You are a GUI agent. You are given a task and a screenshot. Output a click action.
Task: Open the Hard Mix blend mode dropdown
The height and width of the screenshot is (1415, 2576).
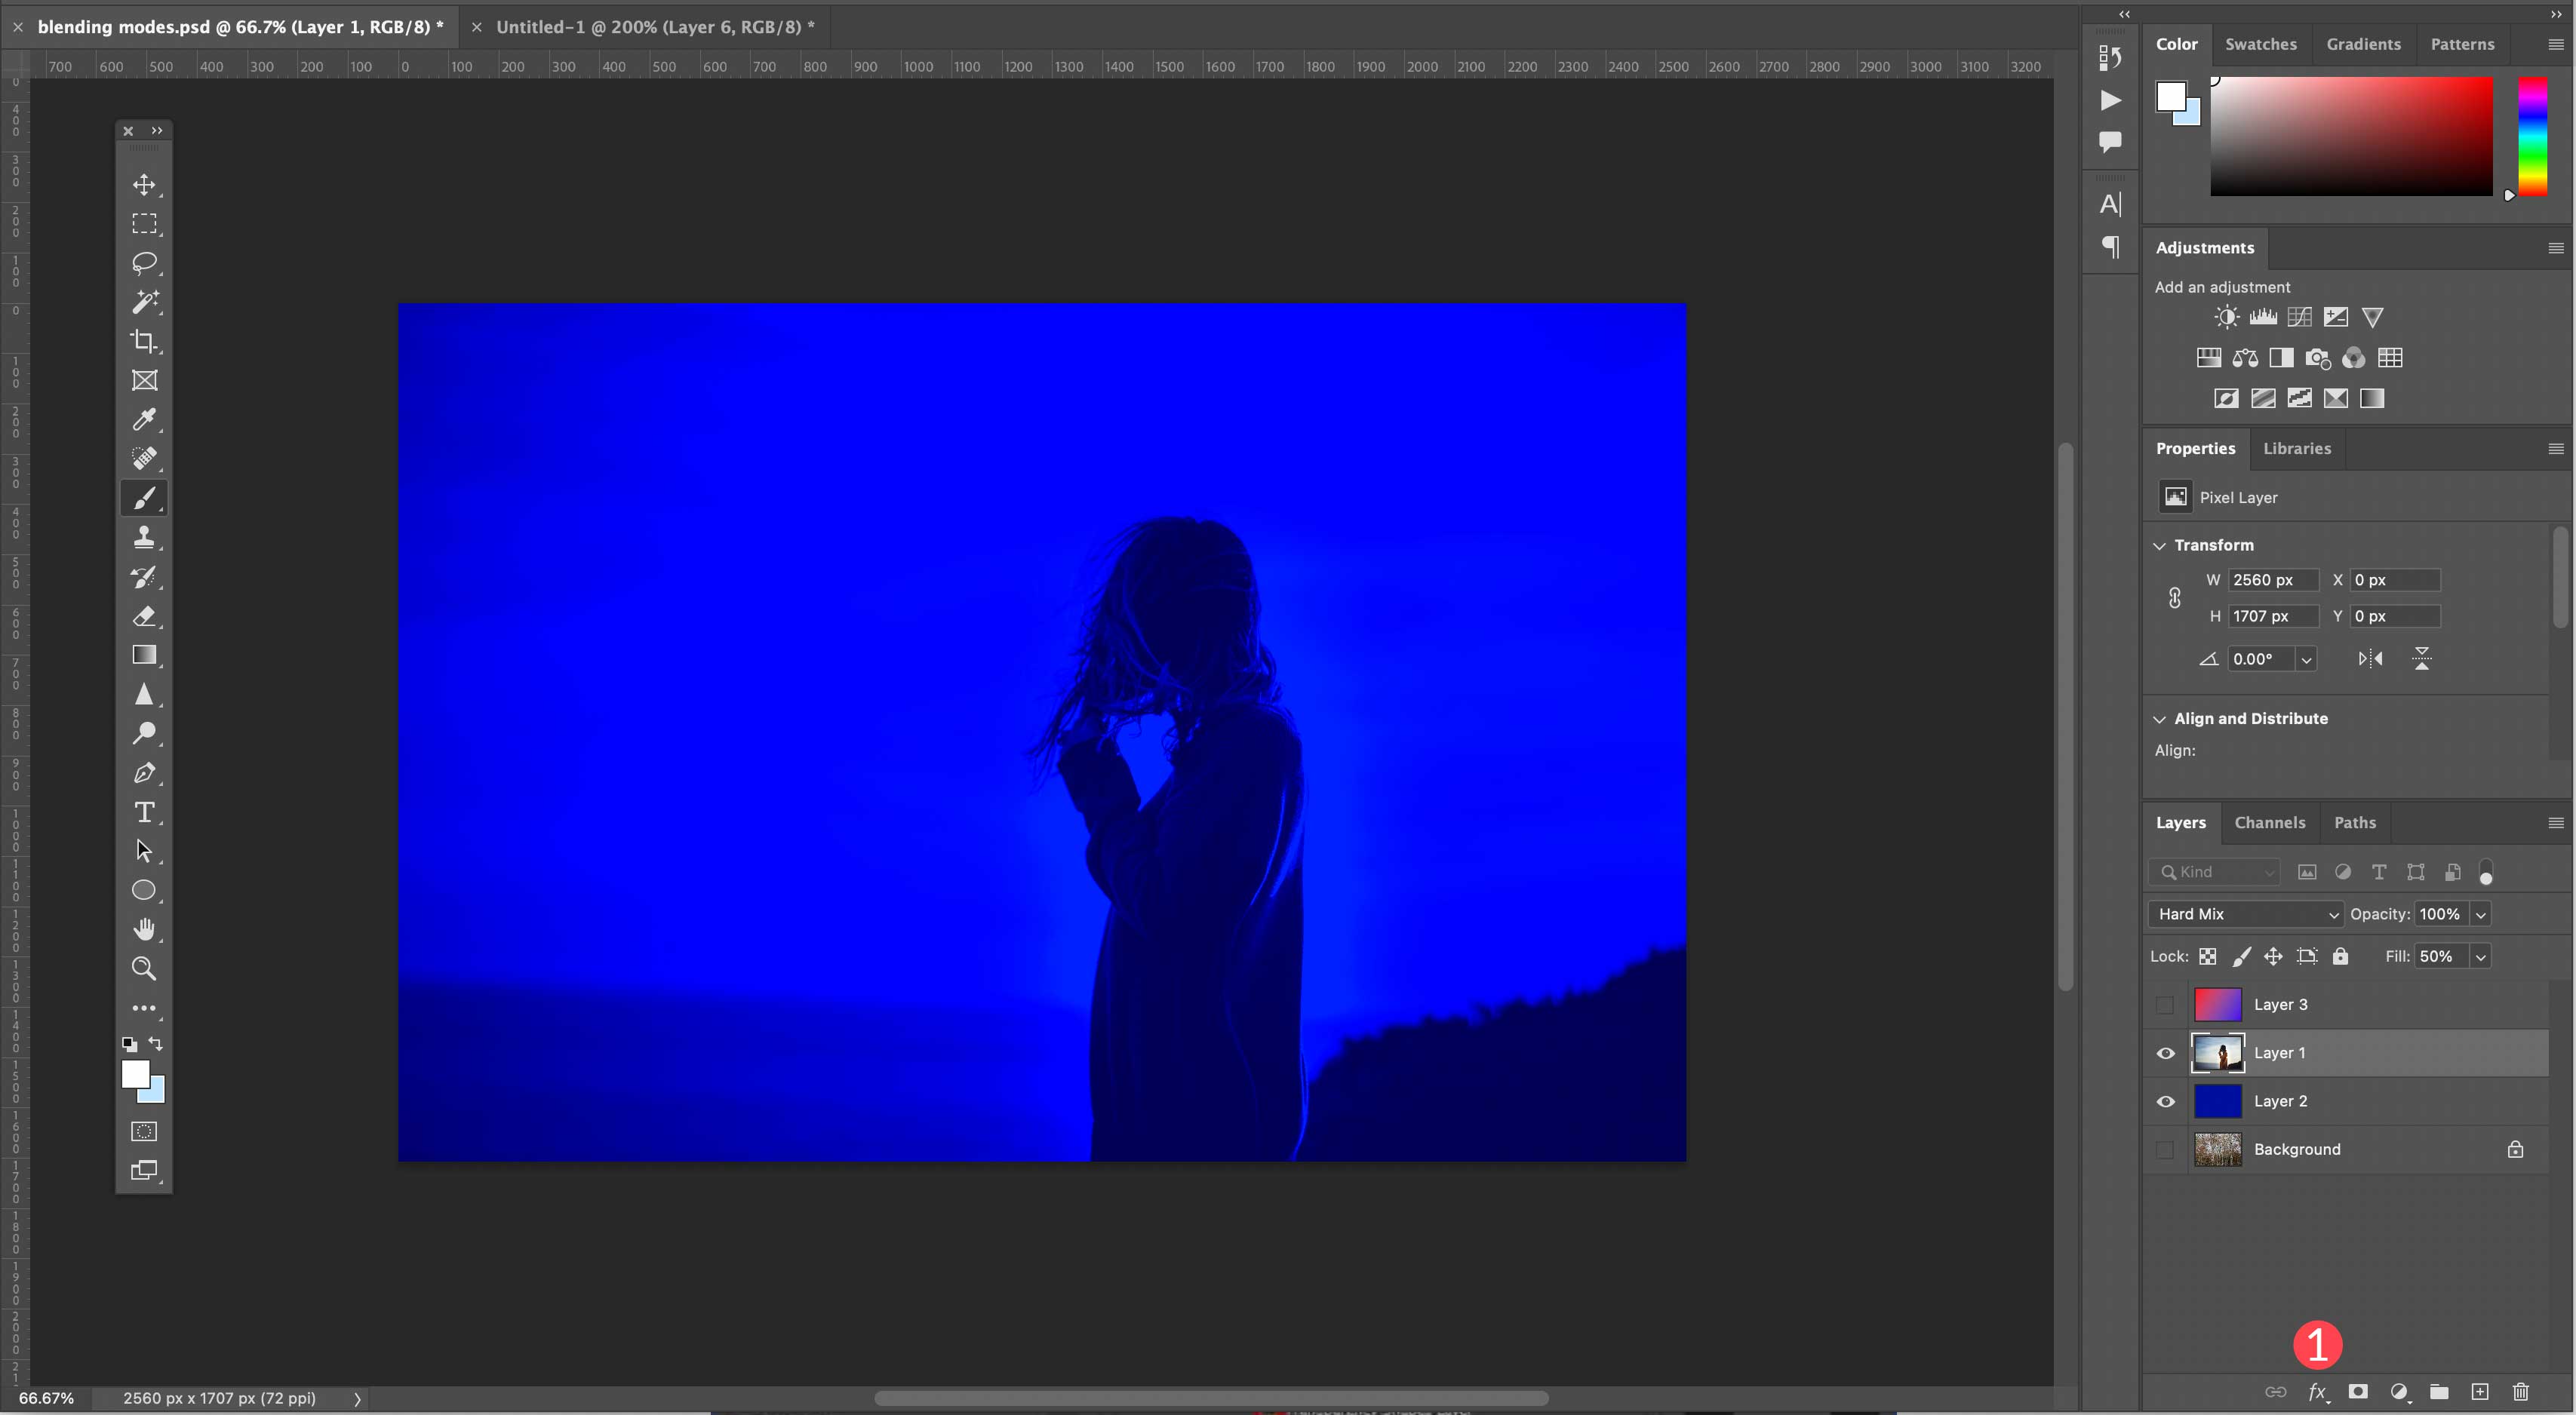pyautogui.click(x=2245, y=913)
